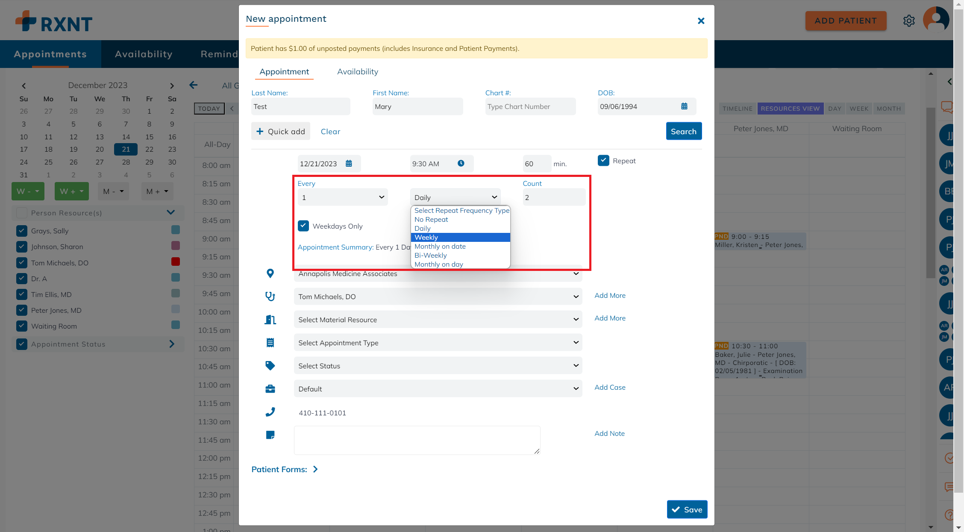Switch to the Availability tab

click(x=357, y=71)
